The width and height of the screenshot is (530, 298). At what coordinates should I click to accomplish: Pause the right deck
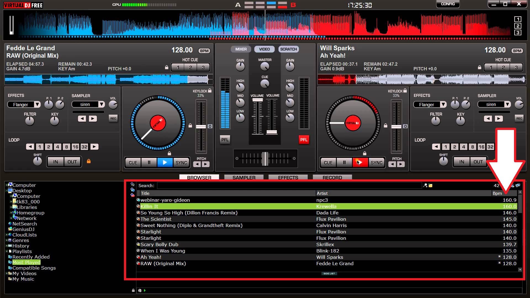(344, 163)
